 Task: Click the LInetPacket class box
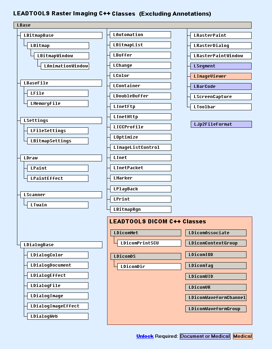point(141,168)
